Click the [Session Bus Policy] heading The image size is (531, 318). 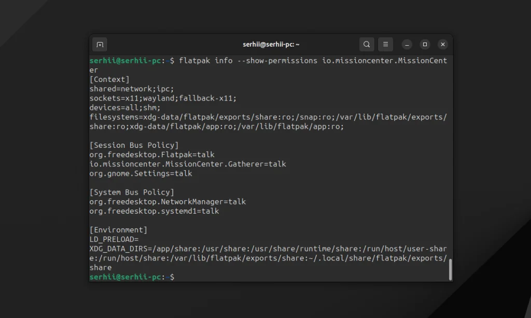[134, 145]
